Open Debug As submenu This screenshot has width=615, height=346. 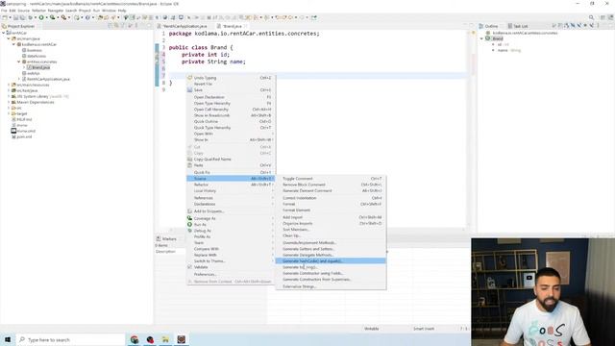click(x=231, y=231)
